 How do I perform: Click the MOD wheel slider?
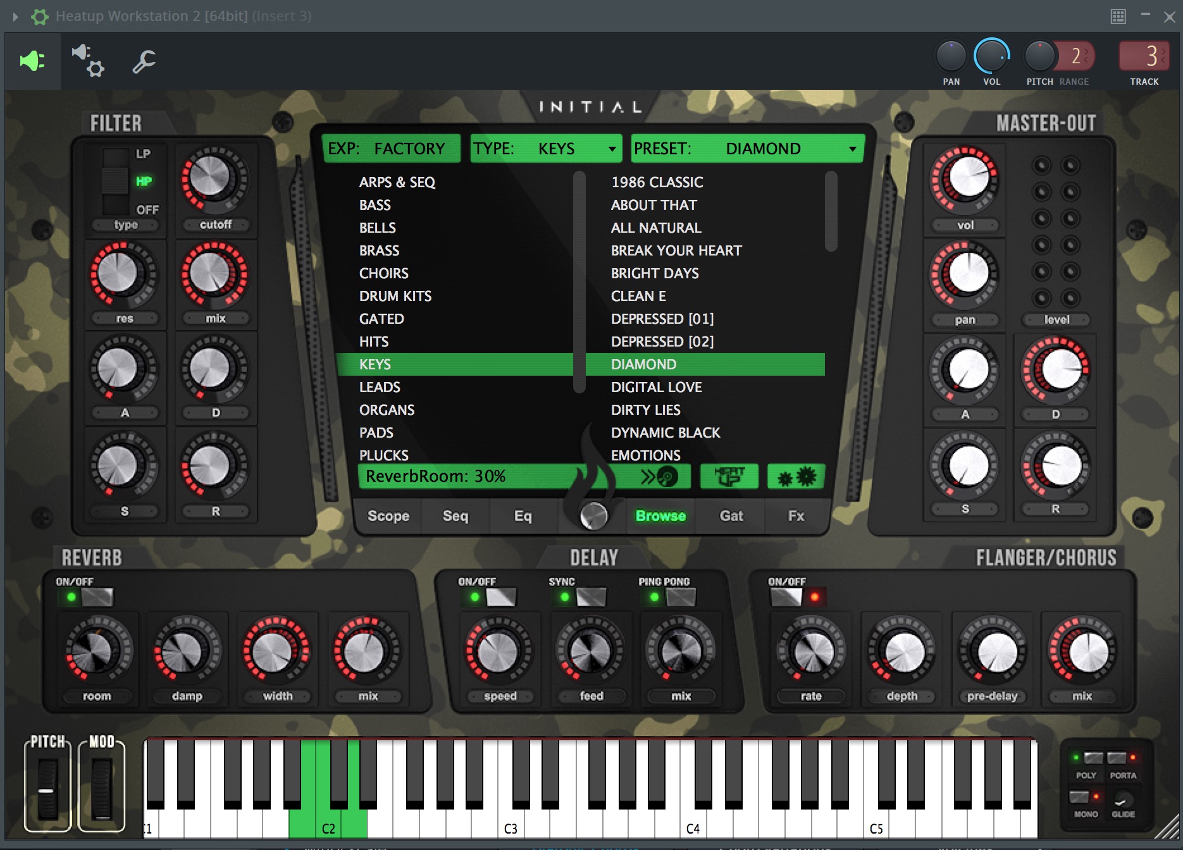pos(101,789)
